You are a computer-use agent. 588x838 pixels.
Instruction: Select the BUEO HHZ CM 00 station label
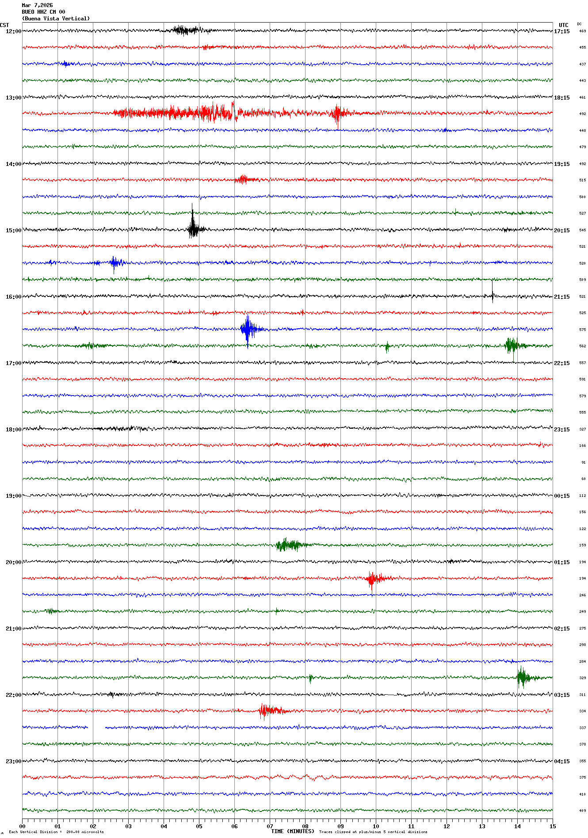43,12
